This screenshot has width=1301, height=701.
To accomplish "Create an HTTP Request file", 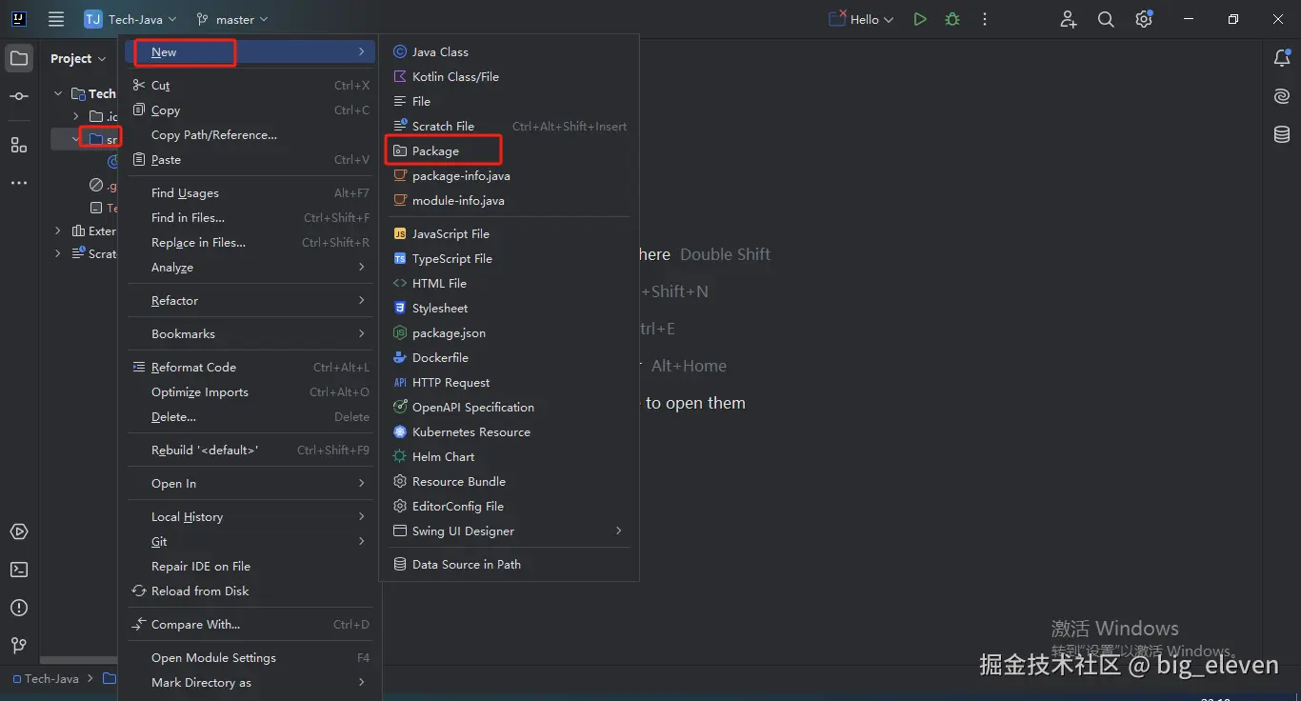I will pyautogui.click(x=509, y=382).
